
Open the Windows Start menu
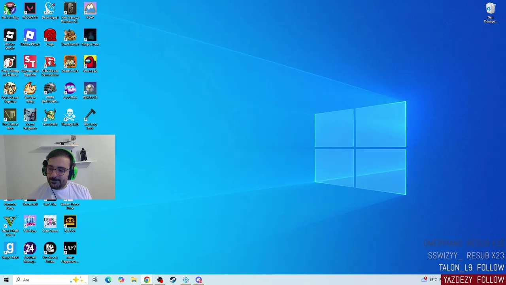tap(6, 280)
